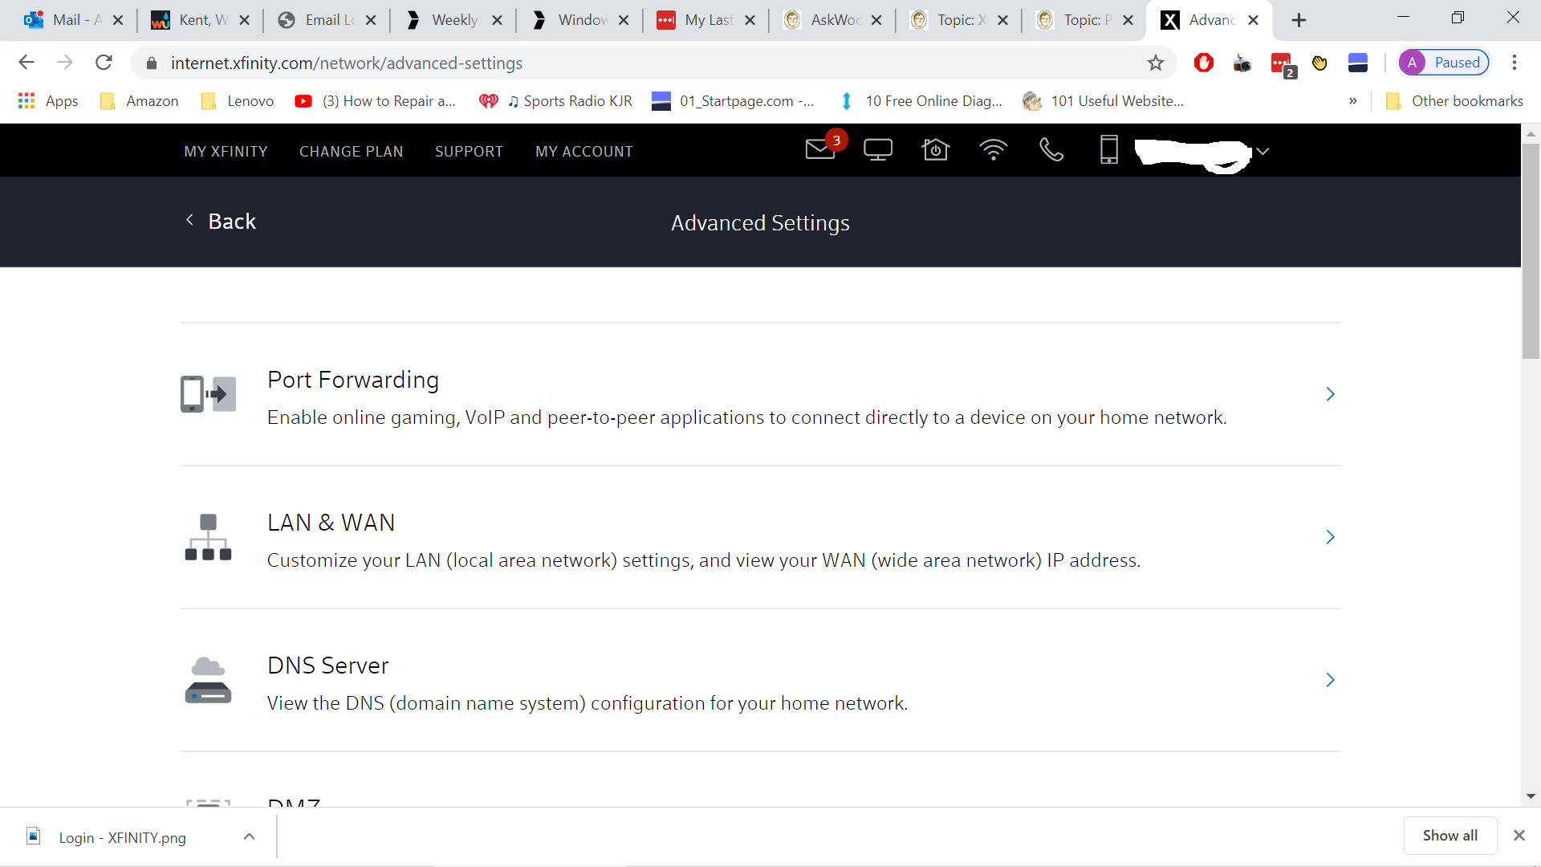
Task: Bookmark this page with the star icon
Action: pos(1155,63)
